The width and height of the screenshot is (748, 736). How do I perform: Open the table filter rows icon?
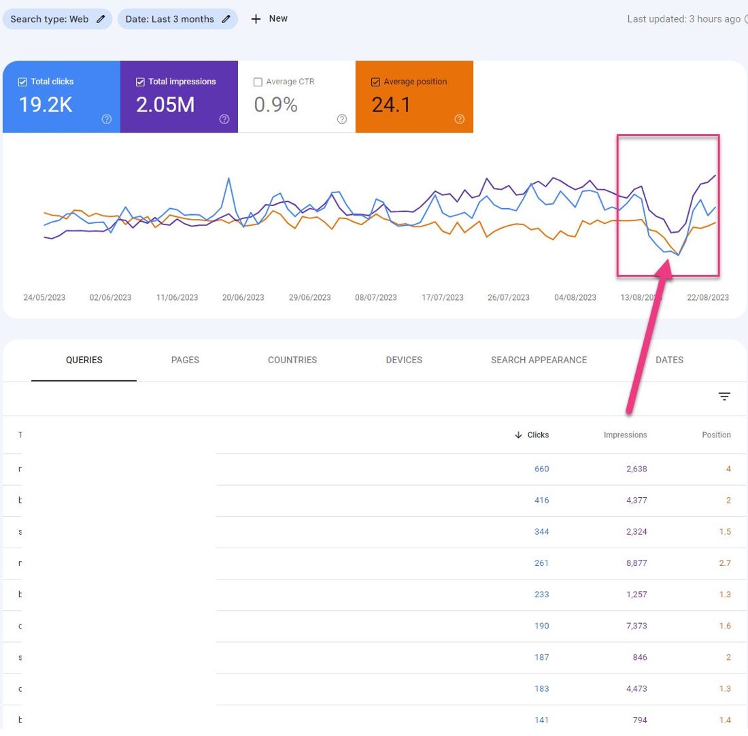[x=724, y=396]
